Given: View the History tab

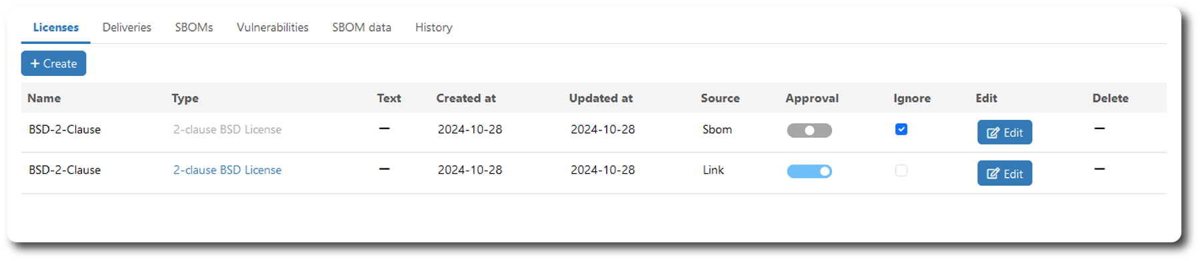Looking at the screenshot, I should tap(434, 27).
